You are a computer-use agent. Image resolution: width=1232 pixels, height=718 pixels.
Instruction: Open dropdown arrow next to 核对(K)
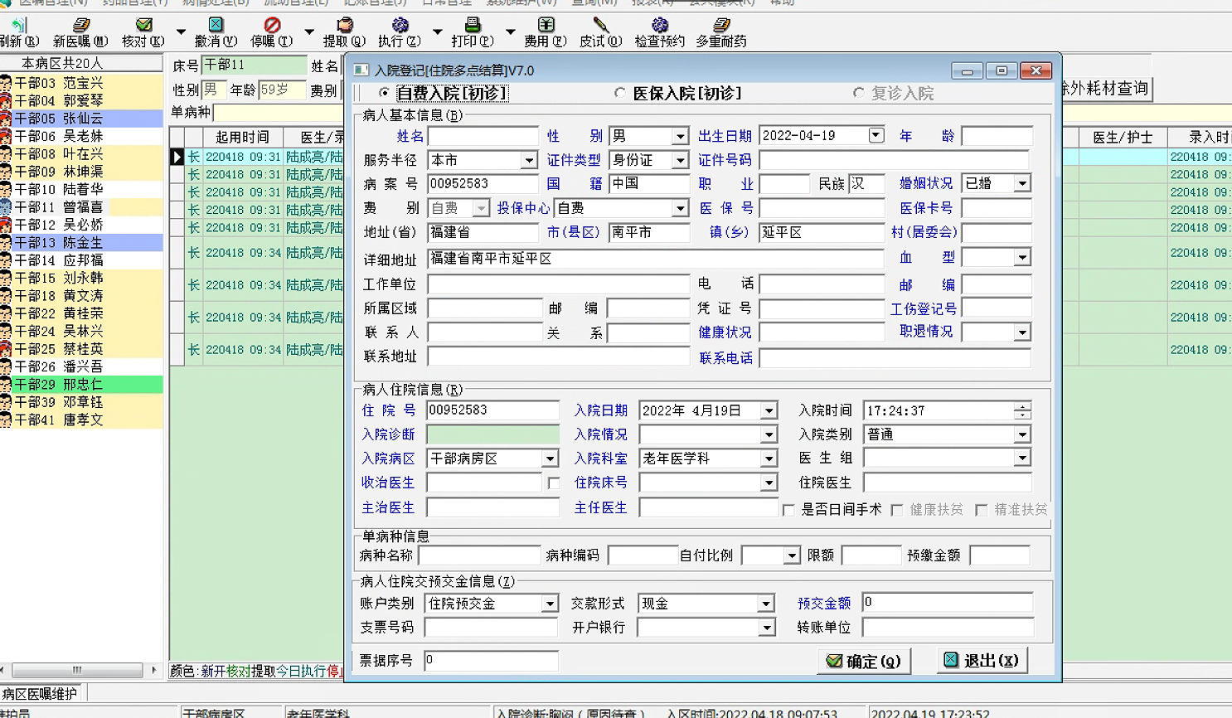click(180, 32)
